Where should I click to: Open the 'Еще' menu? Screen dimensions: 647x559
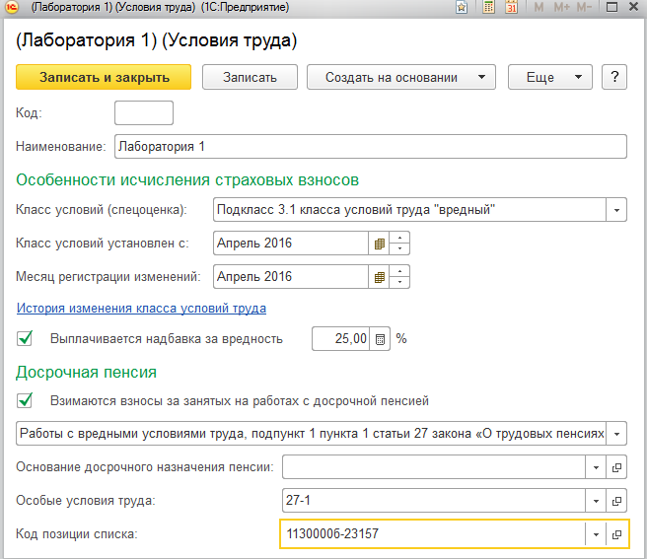[549, 77]
